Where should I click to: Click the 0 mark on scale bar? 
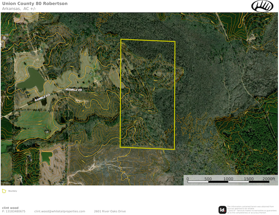coord(188,178)
